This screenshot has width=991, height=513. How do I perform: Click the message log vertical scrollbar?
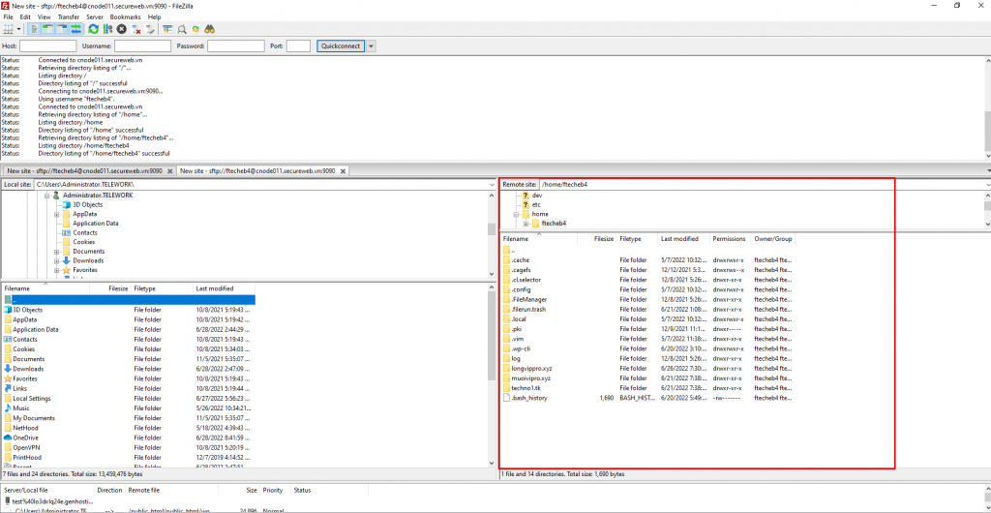pos(986,106)
